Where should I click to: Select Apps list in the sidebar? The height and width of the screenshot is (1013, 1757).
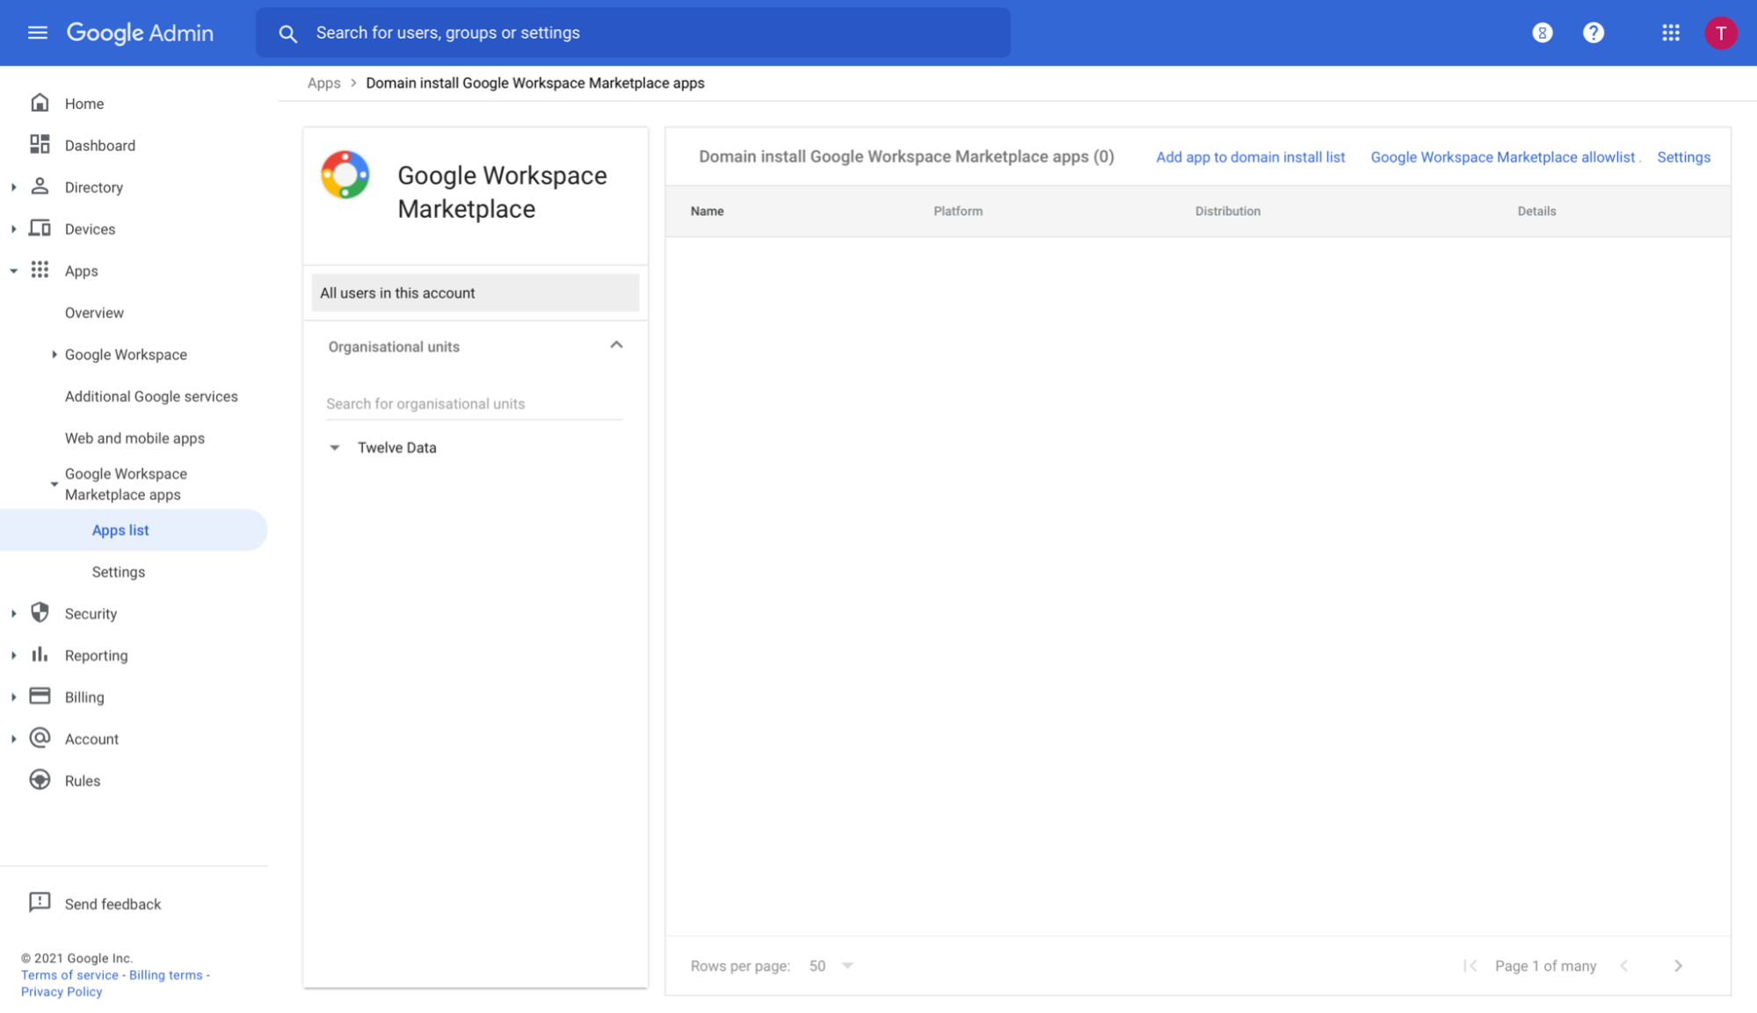point(120,530)
